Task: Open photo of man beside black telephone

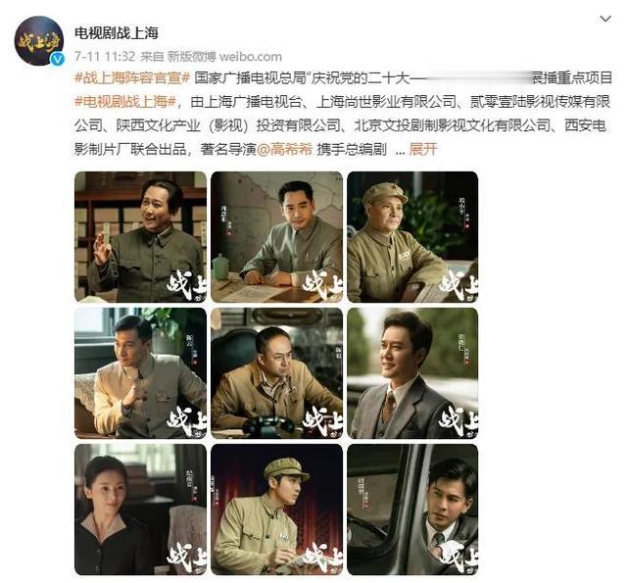Action: click(x=276, y=373)
